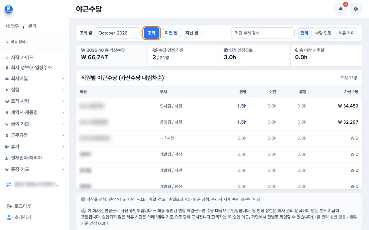This screenshot has height=230, width=369.
Task: Click the ₩ 34,450 amount cell
Action: pyautogui.click(x=348, y=106)
